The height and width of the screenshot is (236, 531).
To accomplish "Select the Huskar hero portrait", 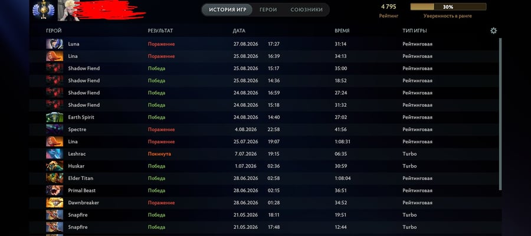I will coord(54,166).
